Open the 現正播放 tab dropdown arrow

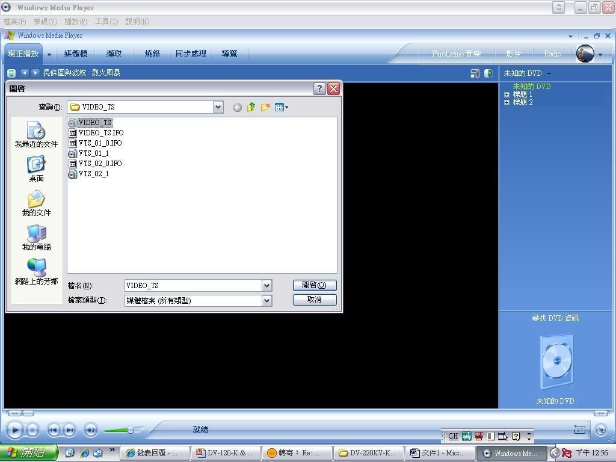[x=49, y=54]
